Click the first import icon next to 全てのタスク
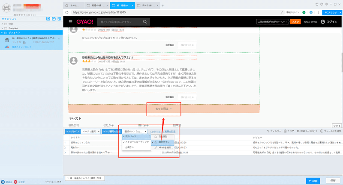 pyautogui.click(x=48, y=19)
